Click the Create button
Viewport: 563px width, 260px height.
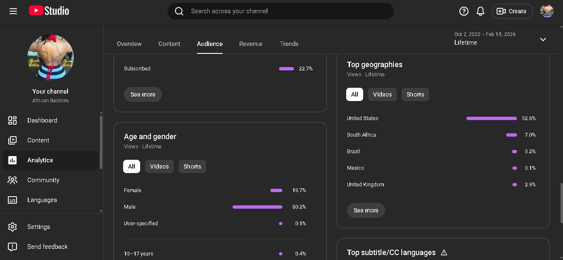(x=512, y=11)
